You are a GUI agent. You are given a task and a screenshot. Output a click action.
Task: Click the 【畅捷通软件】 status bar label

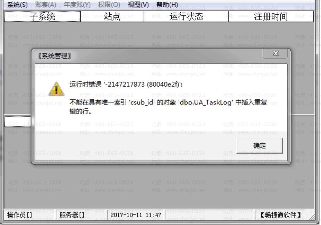[x=281, y=215]
